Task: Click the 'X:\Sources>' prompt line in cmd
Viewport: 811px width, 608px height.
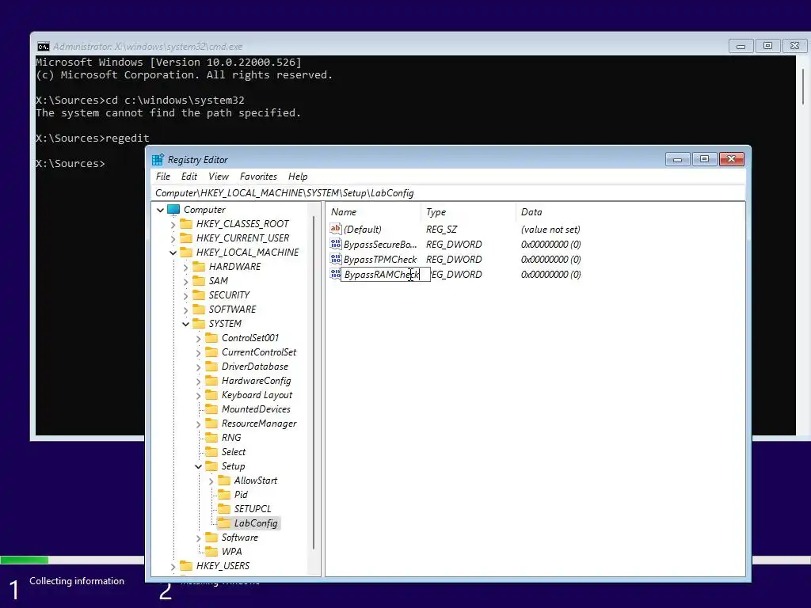Action: (x=70, y=163)
